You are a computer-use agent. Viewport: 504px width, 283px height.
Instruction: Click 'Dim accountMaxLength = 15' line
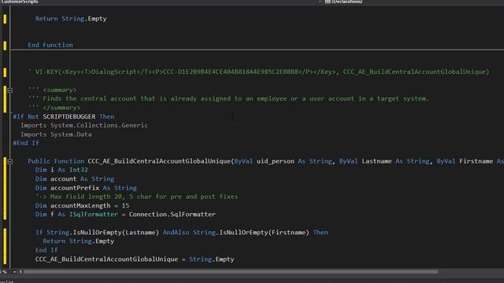[82, 206]
